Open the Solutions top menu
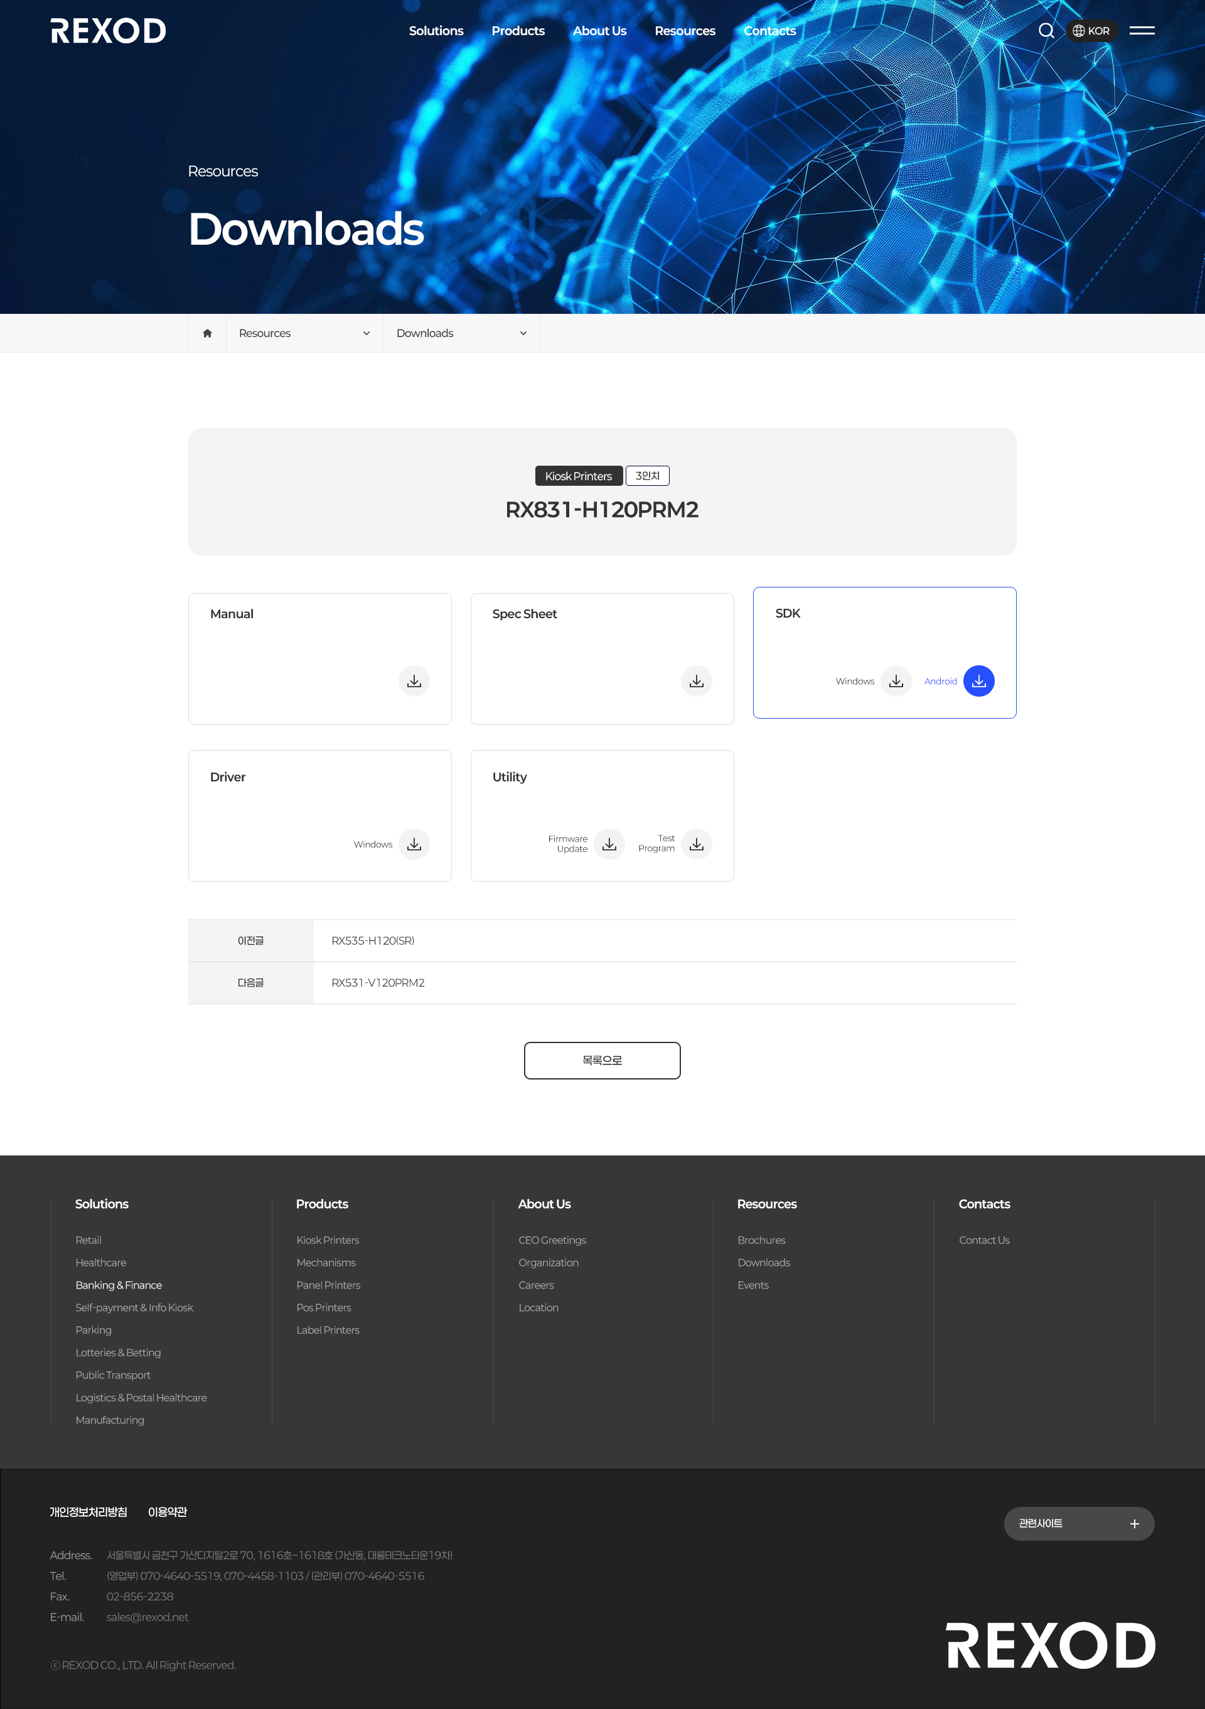The height and width of the screenshot is (1709, 1205). [x=436, y=31]
